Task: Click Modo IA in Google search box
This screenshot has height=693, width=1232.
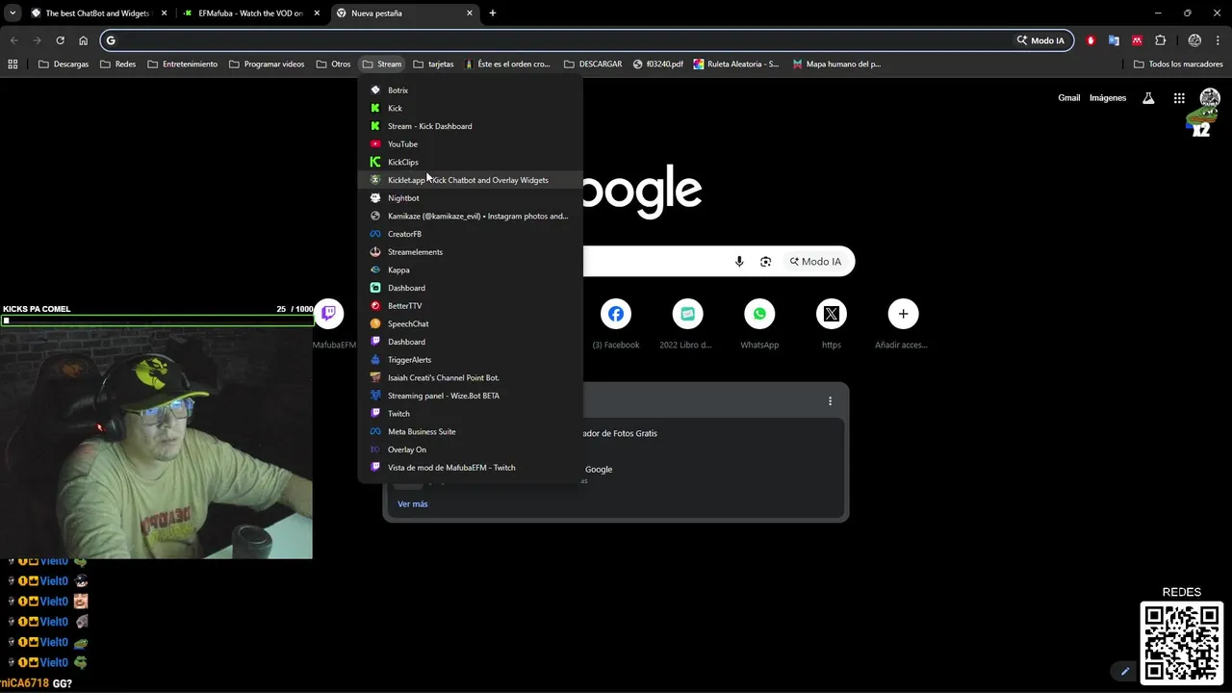Action: pos(816,262)
